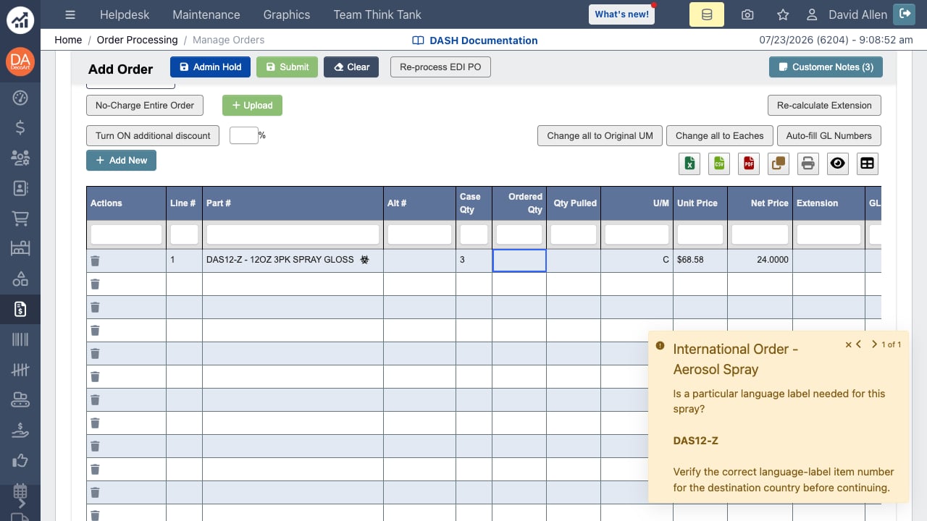The width and height of the screenshot is (927, 521).
Task: Open the dollar sign sidebar icon
Action: coord(20,127)
